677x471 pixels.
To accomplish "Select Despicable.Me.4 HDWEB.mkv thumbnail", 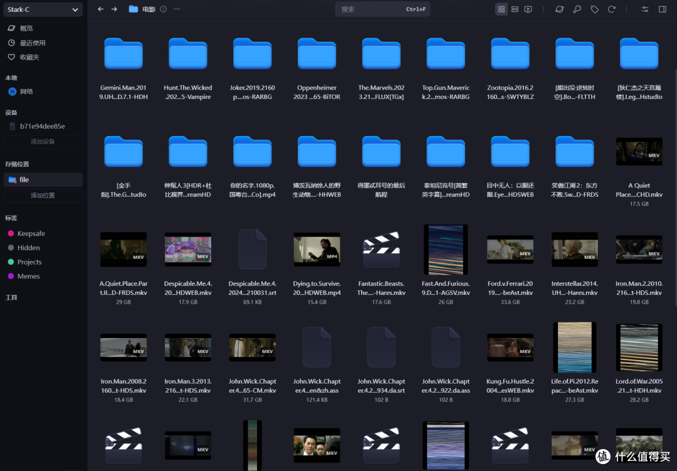I will click(x=188, y=250).
